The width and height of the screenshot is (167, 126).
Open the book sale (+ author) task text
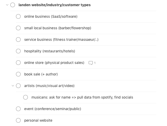tap(41, 74)
